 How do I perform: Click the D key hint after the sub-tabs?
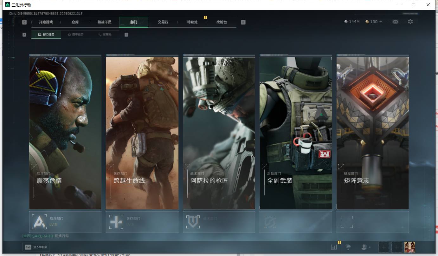pos(126,35)
